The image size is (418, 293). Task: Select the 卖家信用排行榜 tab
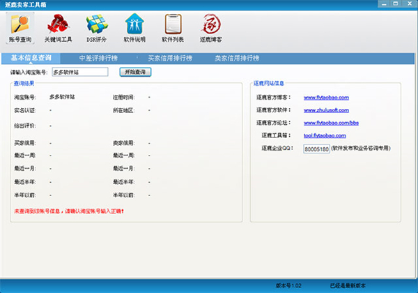[236, 58]
